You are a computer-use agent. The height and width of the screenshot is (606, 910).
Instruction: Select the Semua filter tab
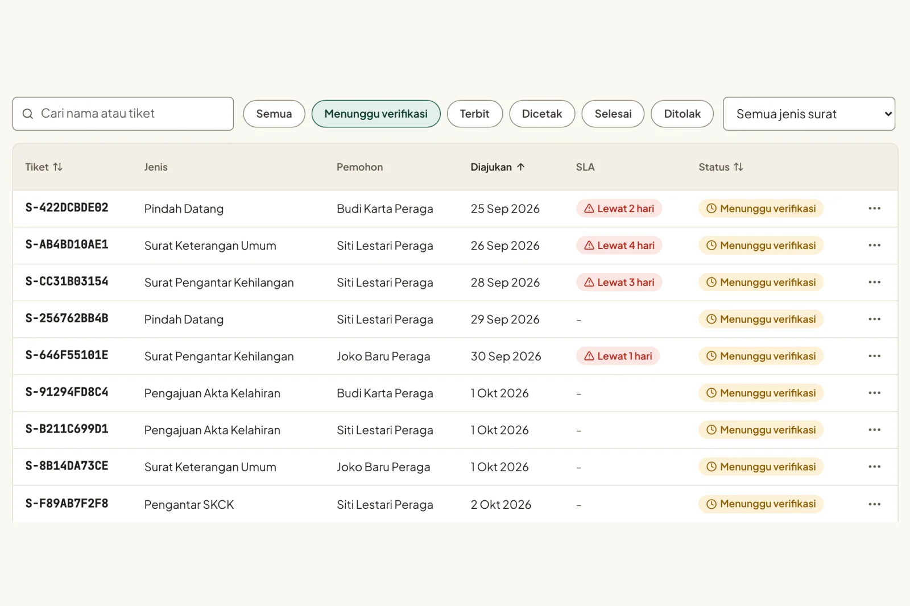274,114
